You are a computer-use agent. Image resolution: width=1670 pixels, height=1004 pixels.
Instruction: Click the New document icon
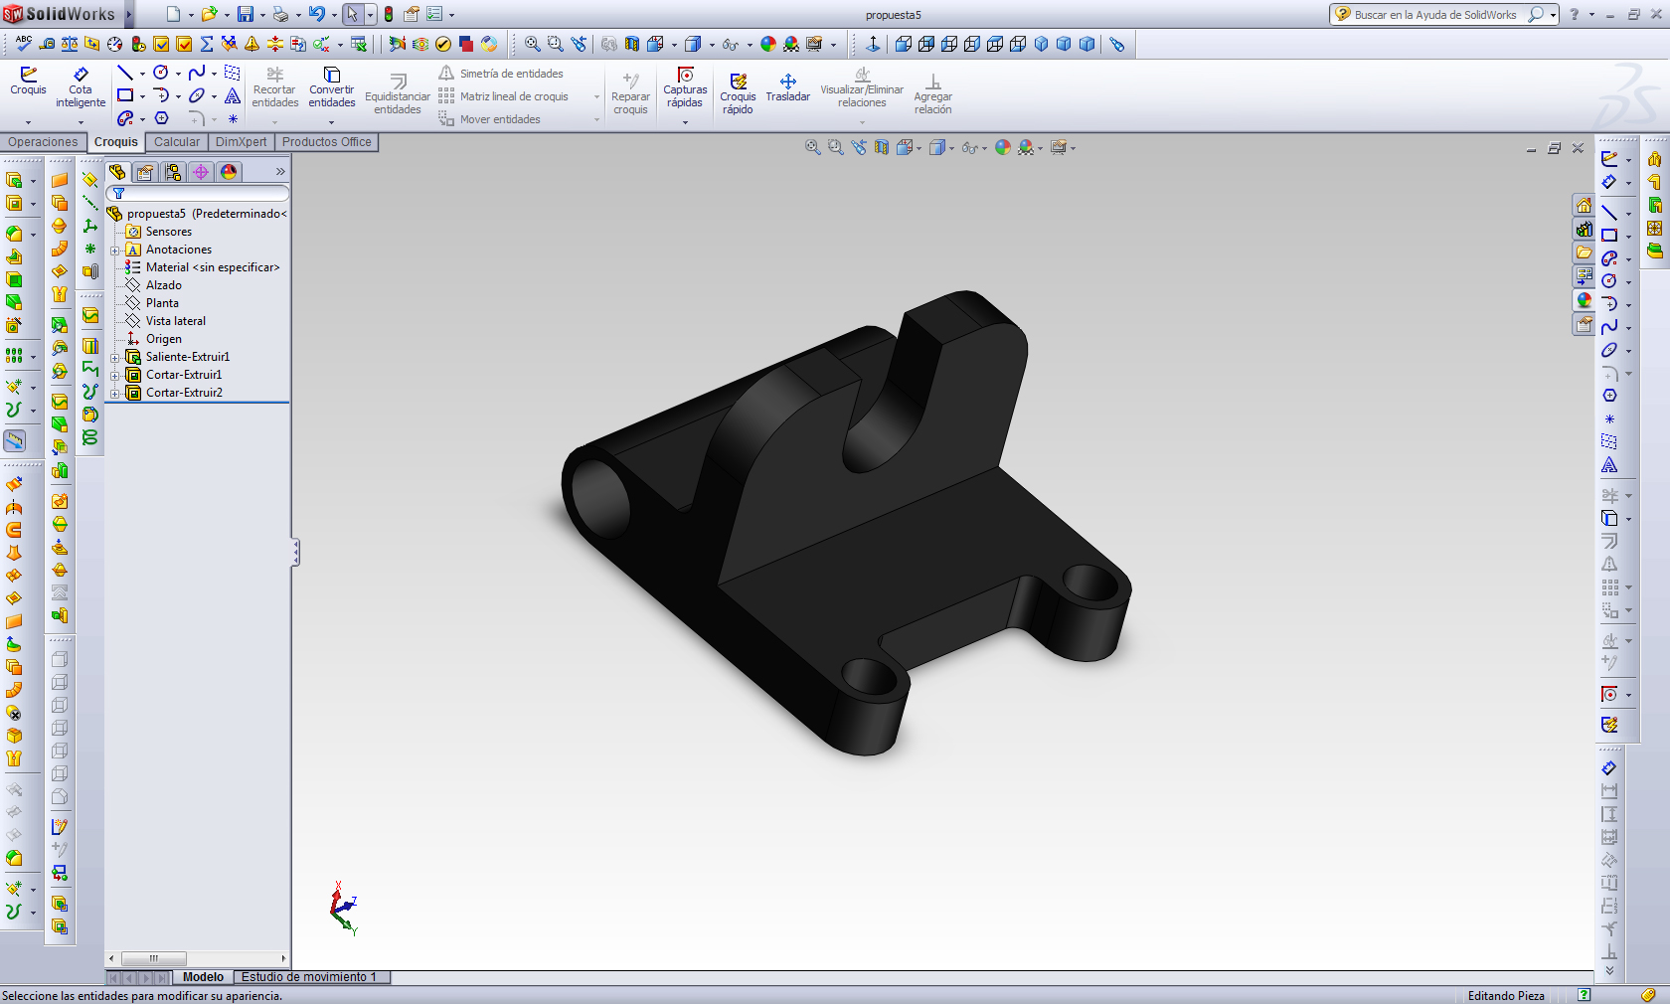[173, 14]
